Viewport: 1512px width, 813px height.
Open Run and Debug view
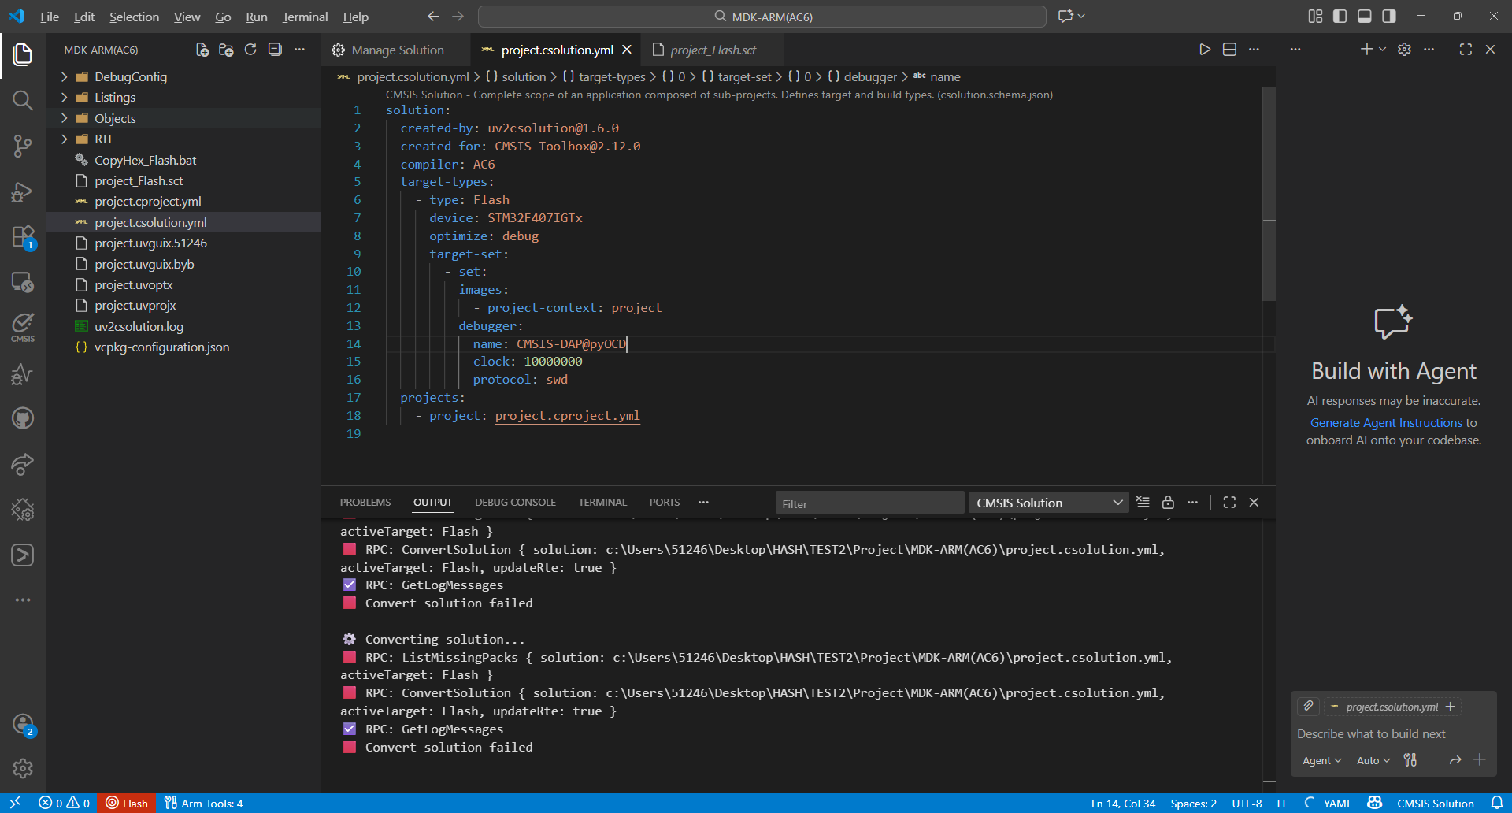point(22,192)
